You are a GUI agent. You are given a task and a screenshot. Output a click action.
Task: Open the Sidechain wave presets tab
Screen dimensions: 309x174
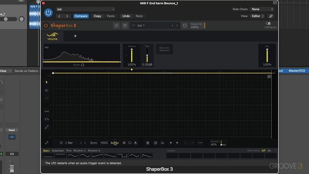(58, 151)
